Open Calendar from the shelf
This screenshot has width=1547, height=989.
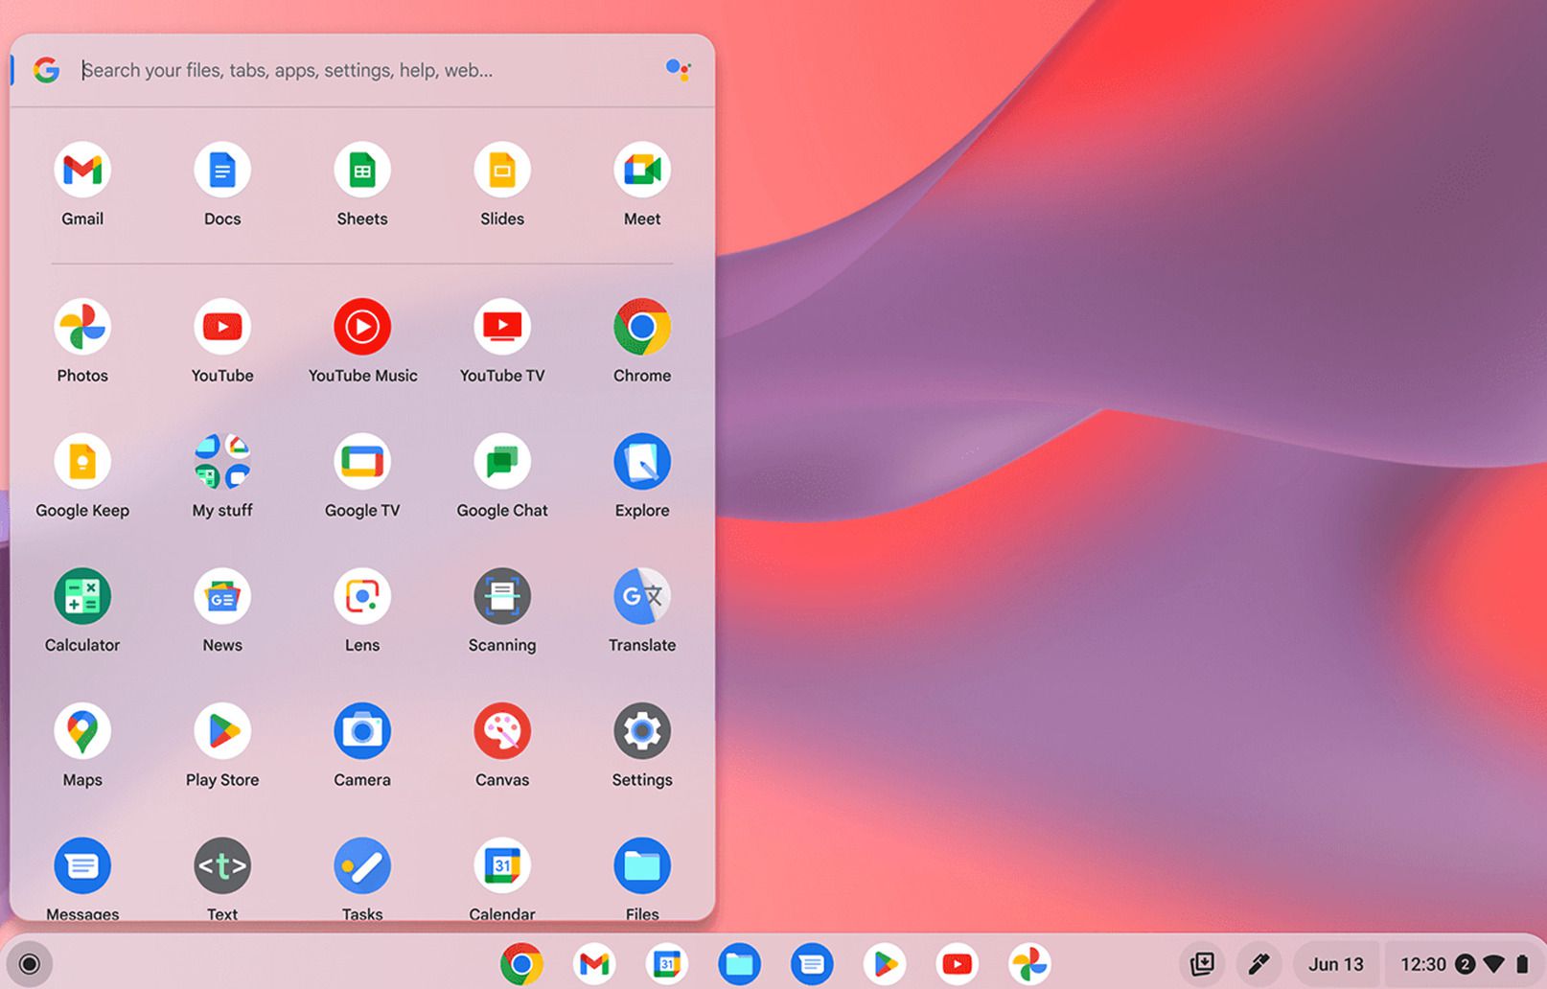click(x=667, y=963)
